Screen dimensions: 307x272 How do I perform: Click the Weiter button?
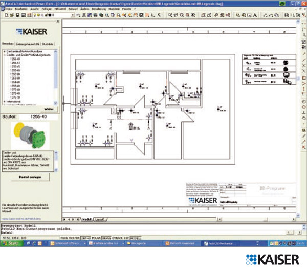point(49,109)
